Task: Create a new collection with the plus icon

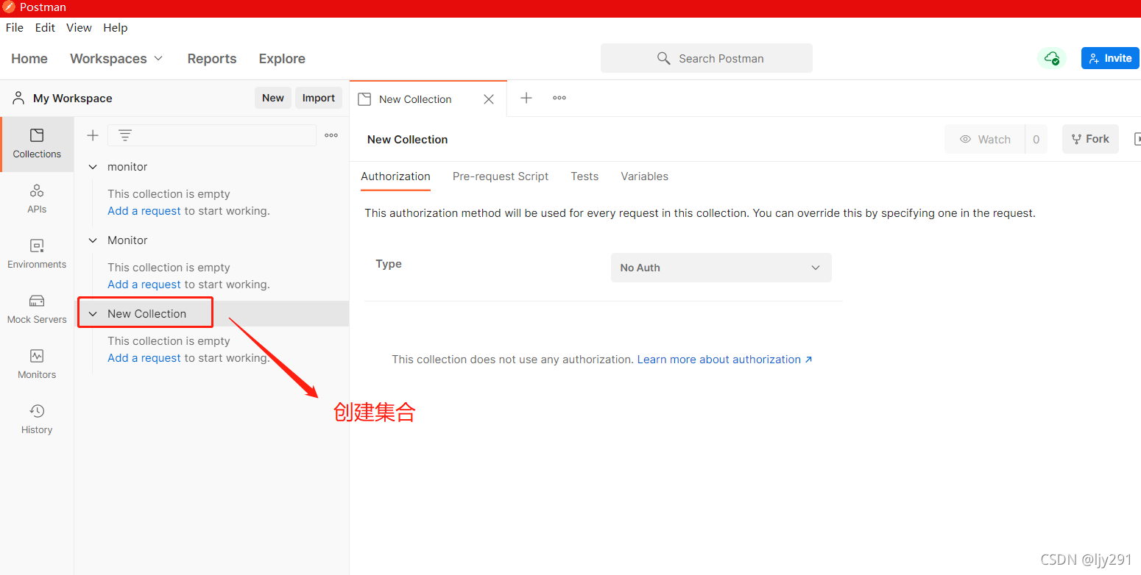Action: click(x=92, y=135)
